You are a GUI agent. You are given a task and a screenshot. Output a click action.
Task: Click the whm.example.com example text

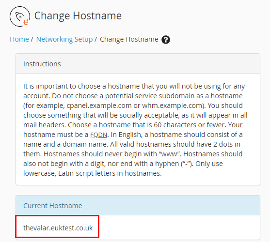(173, 106)
